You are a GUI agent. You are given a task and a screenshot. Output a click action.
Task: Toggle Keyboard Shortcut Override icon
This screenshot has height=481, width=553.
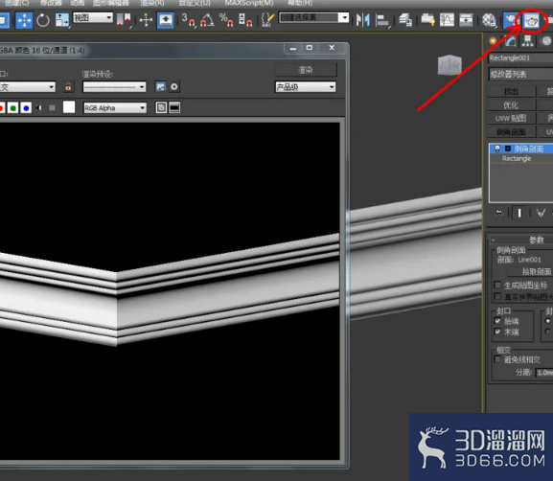(x=166, y=20)
